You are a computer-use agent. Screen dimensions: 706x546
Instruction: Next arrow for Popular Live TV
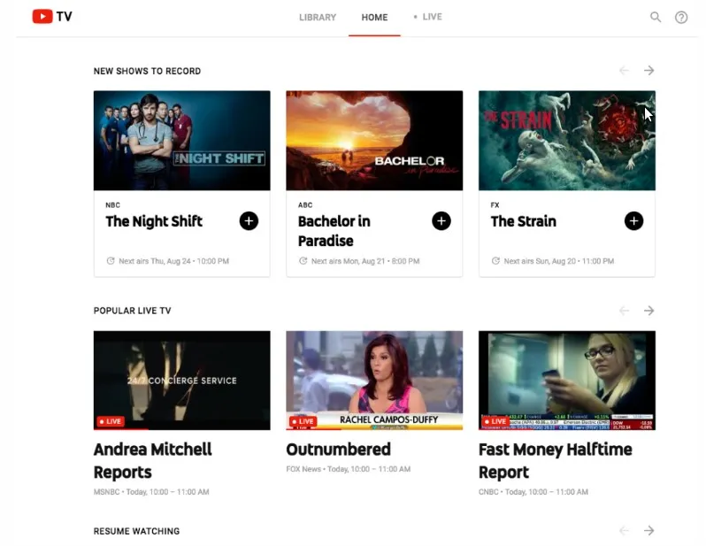[648, 311]
